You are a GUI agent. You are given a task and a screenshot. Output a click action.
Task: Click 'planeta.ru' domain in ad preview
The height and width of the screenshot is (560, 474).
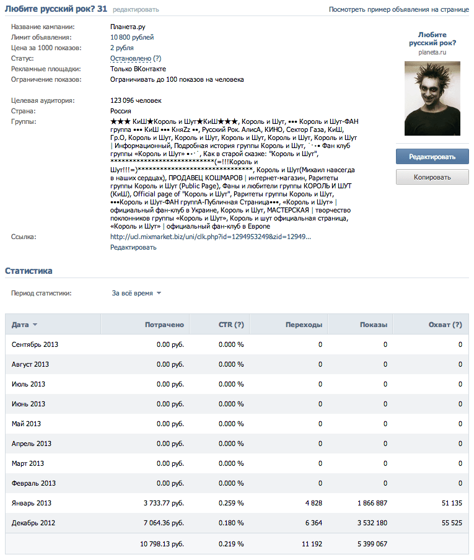click(x=432, y=52)
